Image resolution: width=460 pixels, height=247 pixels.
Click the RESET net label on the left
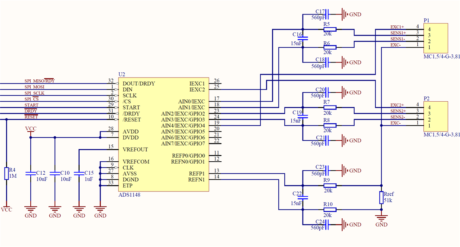pyautogui.click(x=31, y=117)
